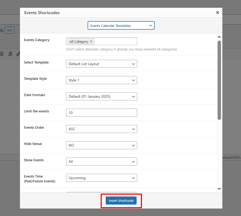
Task: Click the scrollbar down arrow in the modal
Action: coord(219,189)
